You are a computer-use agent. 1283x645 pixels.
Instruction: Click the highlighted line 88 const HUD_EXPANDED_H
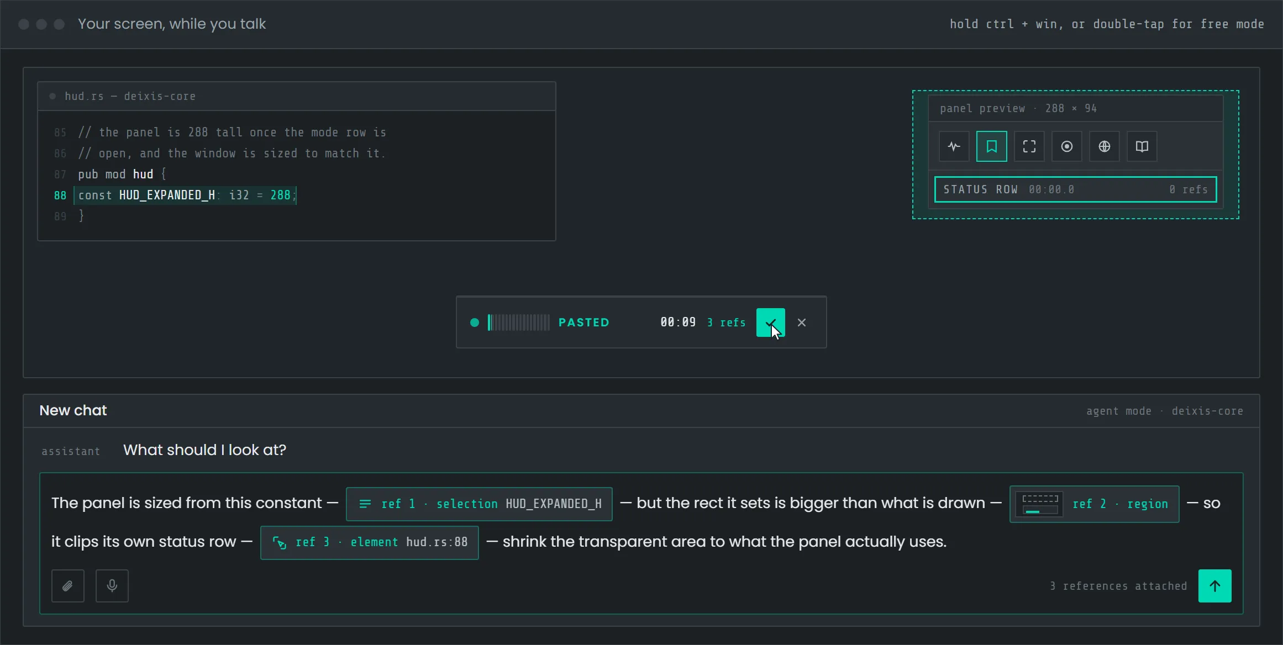pos(186,195)
